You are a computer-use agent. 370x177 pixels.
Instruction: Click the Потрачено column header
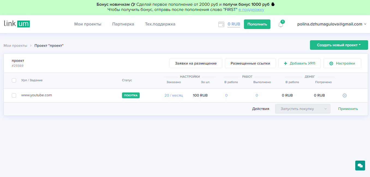pyautogui.click(x=323, y=82)
